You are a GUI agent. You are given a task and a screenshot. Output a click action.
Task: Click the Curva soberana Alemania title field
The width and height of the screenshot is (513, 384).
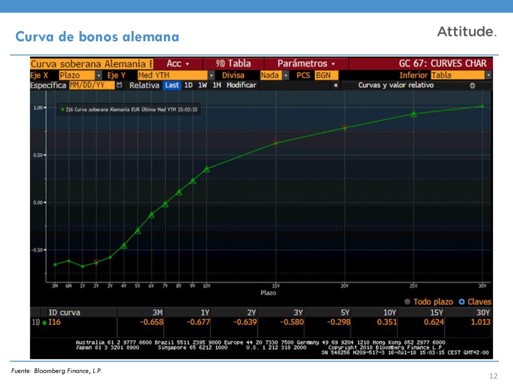[x=92, y=63]
